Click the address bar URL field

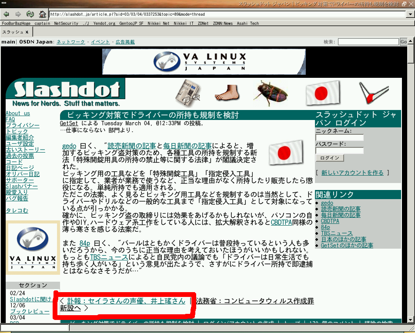[228, 14]
